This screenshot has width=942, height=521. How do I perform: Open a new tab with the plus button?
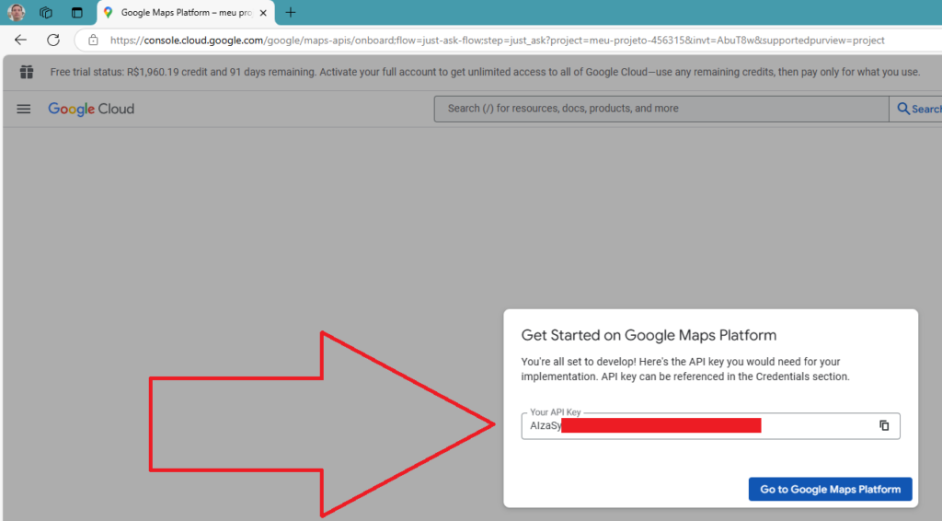pos(291,13)
